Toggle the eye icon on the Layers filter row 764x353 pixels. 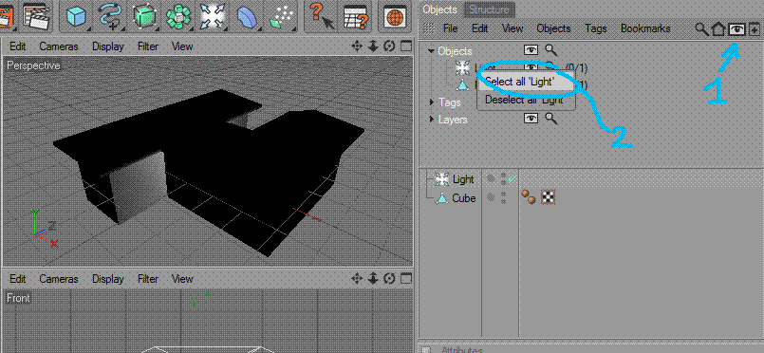[531, 118]
